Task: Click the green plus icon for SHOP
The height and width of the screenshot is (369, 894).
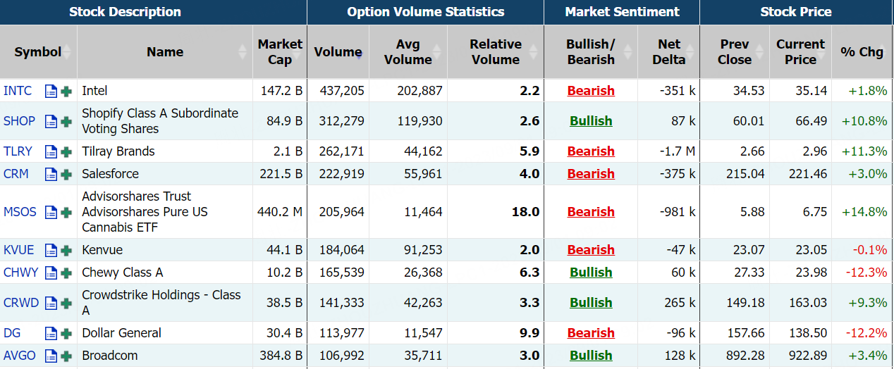Action: coord(66,121)
